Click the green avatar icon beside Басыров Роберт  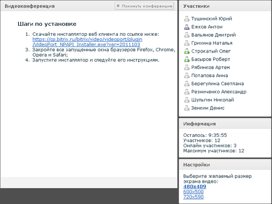point(186,59)
